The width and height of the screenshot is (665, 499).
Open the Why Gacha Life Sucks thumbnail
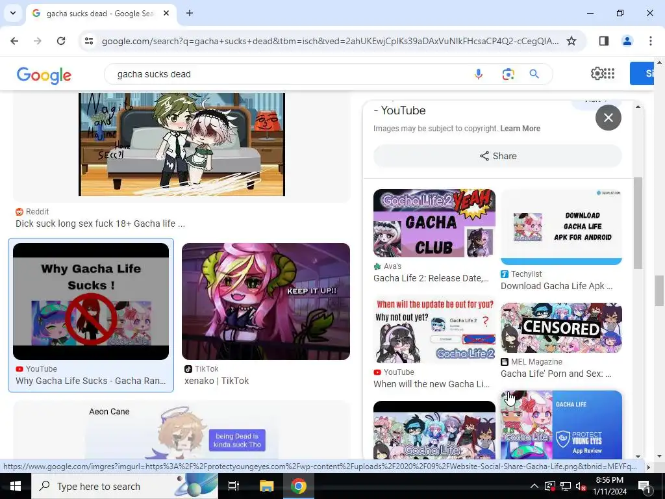click(91, 301)
